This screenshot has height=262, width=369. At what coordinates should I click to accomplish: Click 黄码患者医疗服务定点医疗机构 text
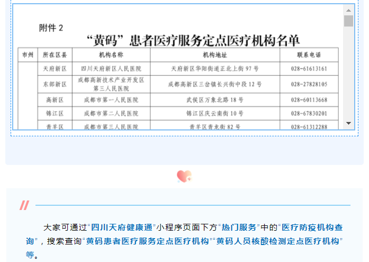pyautogui.click(x=147, y=241)
